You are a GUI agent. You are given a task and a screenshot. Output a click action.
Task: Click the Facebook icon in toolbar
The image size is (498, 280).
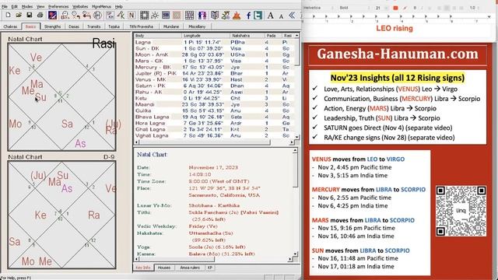click(248, 16)
